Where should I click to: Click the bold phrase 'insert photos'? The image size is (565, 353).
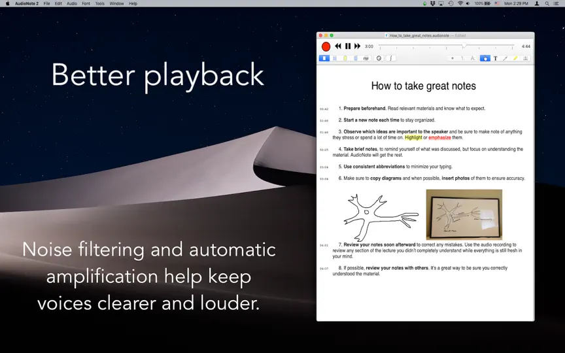(x=455, y=178)
